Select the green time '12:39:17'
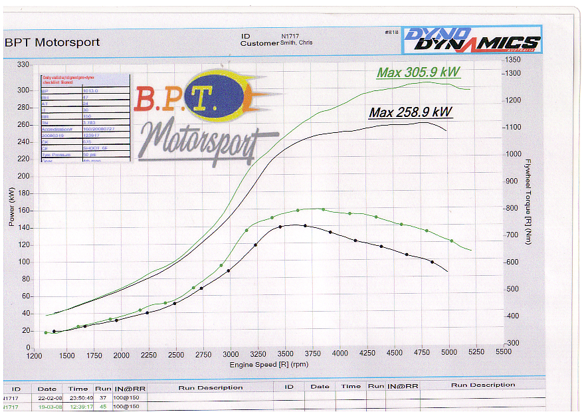Screen dimensions: 582x412 81,407
